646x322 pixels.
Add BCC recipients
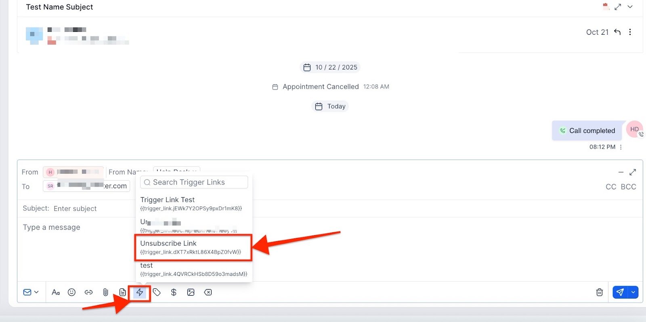[628, 187]
